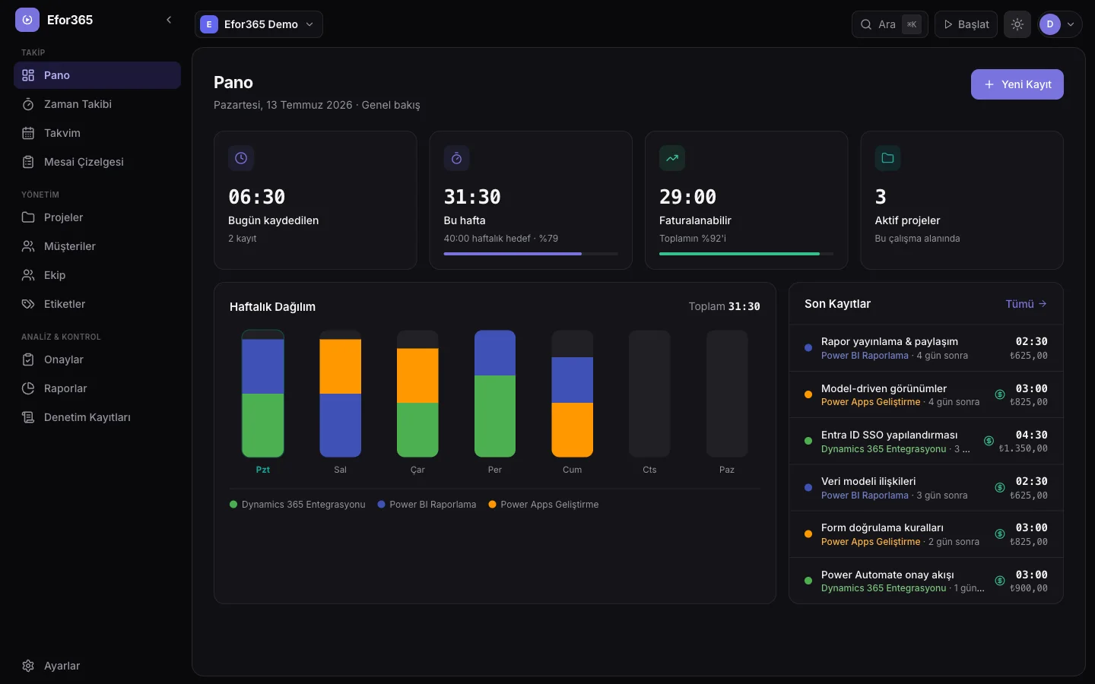Toggle Power BI Raporlama legend item
This screenshot has width=1095, height=684.
coord(427,505)
